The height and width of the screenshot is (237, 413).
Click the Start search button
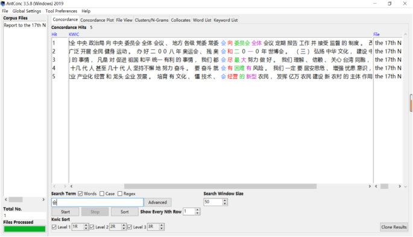click(x=65, y=212)
